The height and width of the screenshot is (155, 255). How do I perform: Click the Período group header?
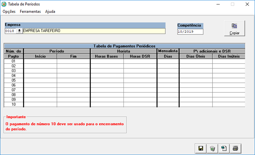coord(57,51)
